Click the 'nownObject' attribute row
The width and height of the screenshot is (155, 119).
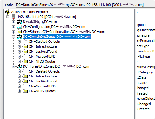pos(146,99)
